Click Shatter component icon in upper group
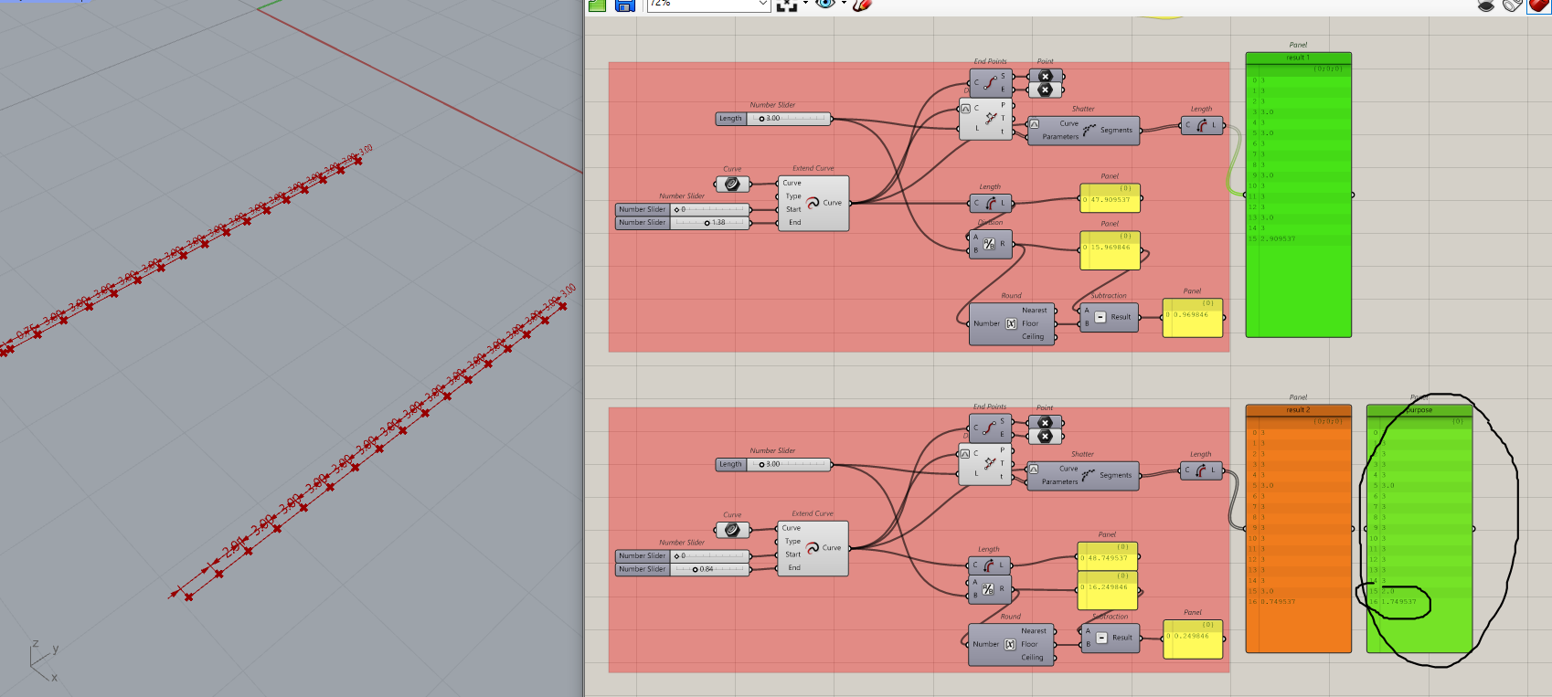1552x697 pixels. [x=1089, y=130]
